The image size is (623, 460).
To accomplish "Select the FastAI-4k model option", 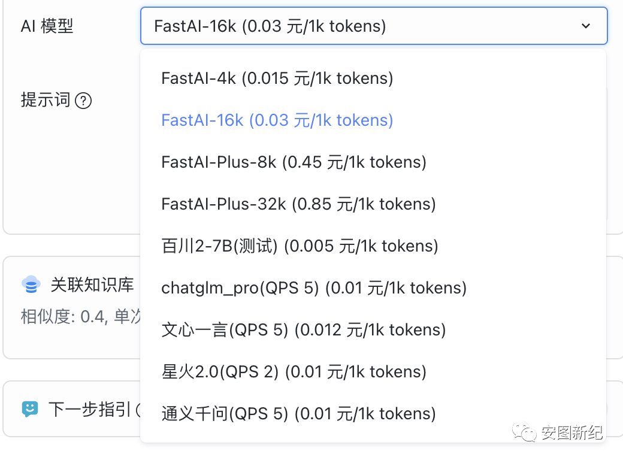I will pos(277,78).
